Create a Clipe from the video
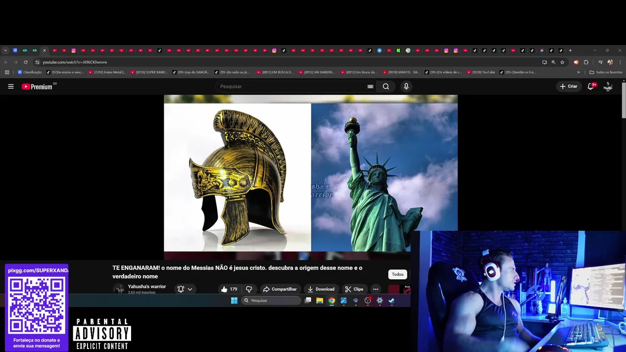Viewport: 626px width, 352px height. (x=354, y=289)
